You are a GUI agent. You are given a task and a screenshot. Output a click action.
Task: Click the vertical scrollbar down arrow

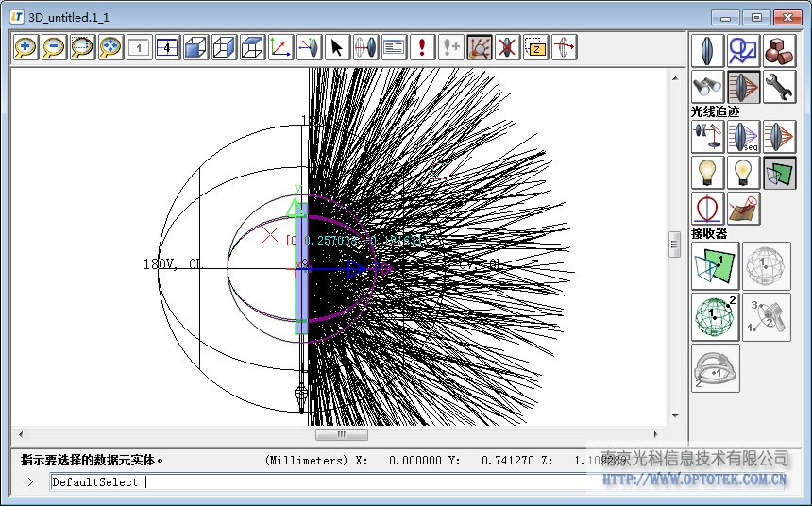(675, 416)
